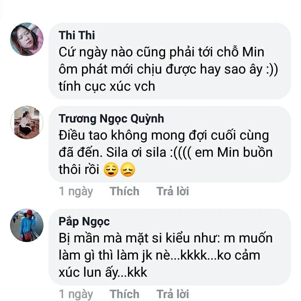
Task: Click '1 ngày' timestamp below Pắp Ngọc's comment
Action: click(x=76, y=294)
